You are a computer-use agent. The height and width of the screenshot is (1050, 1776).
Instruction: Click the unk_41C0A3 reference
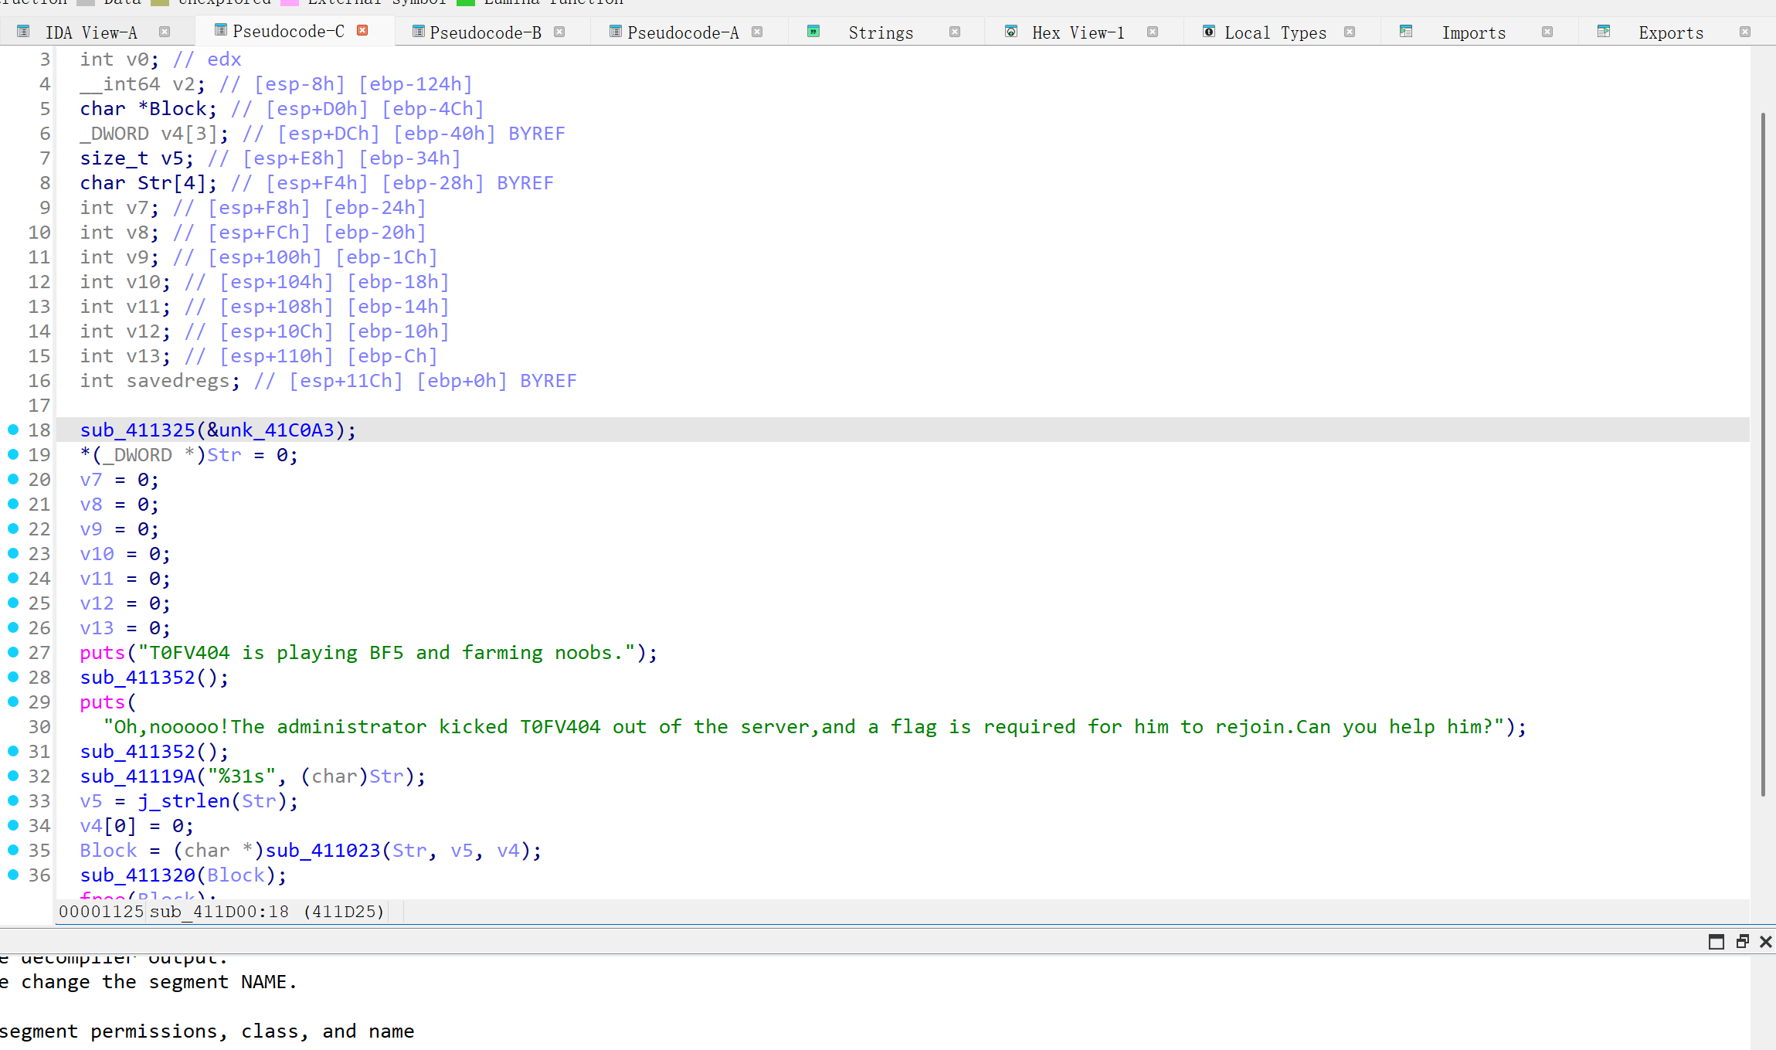pos(277,430)
